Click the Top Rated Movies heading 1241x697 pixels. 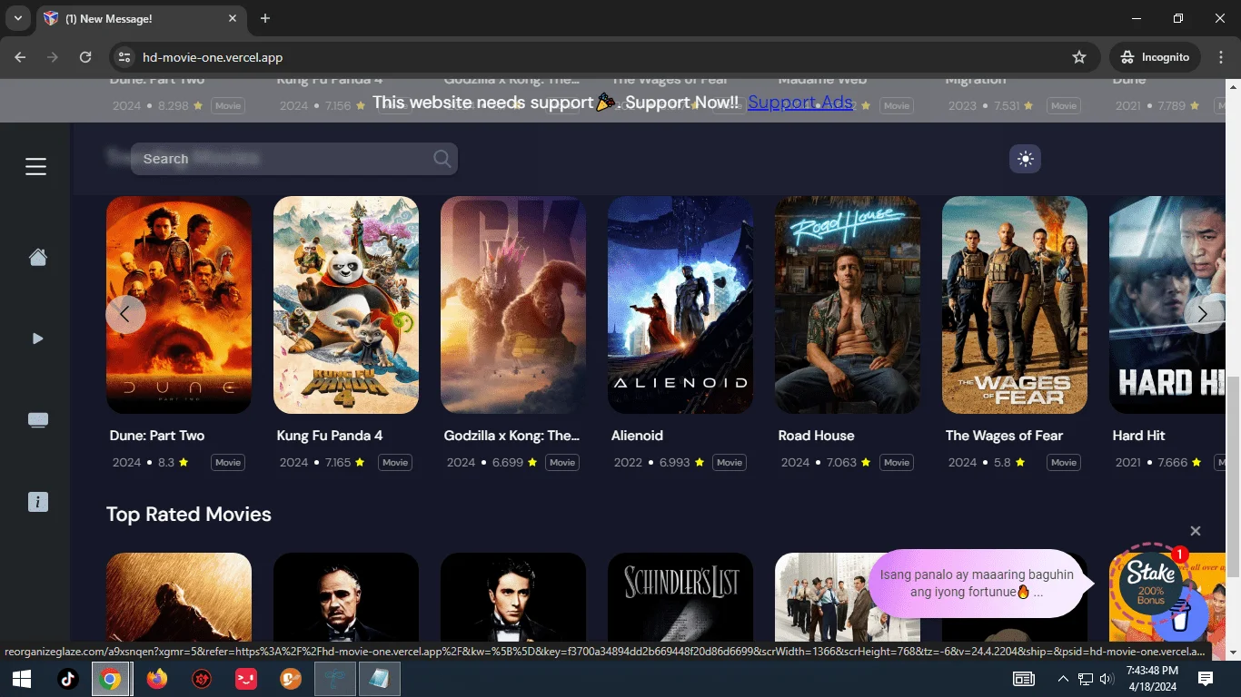pyautogui.click(x=189, y=515)
